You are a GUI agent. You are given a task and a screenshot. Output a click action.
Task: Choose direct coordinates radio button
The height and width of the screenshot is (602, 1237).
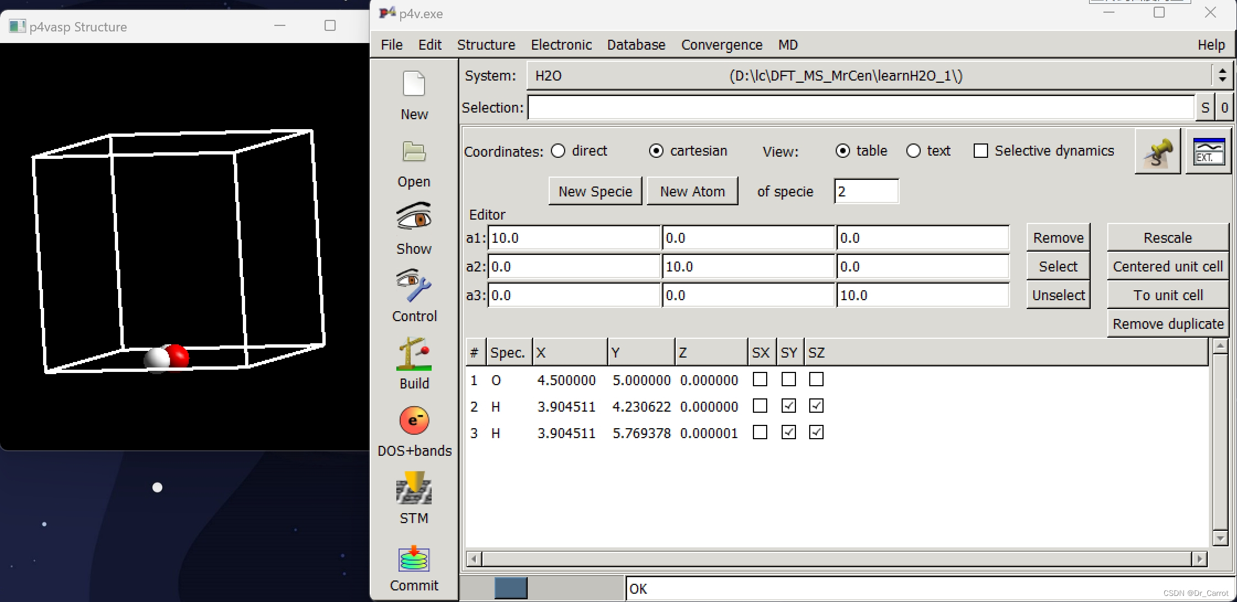[x=558, y=151]
